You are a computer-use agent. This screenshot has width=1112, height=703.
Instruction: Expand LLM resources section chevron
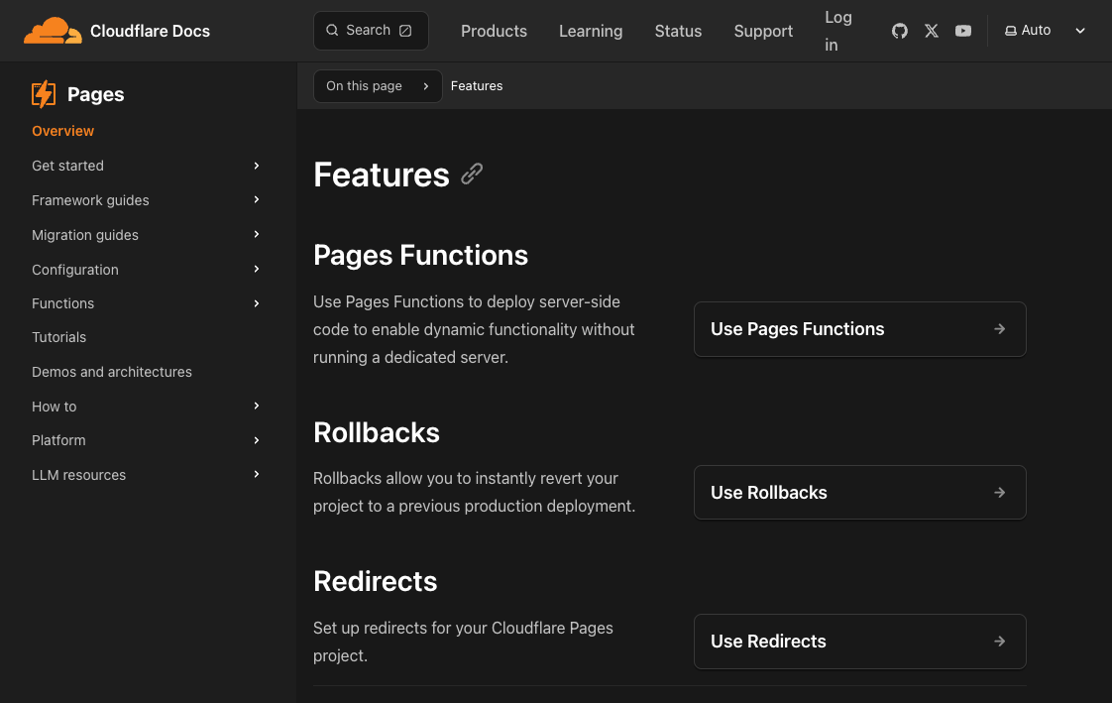tap(257, 474)
